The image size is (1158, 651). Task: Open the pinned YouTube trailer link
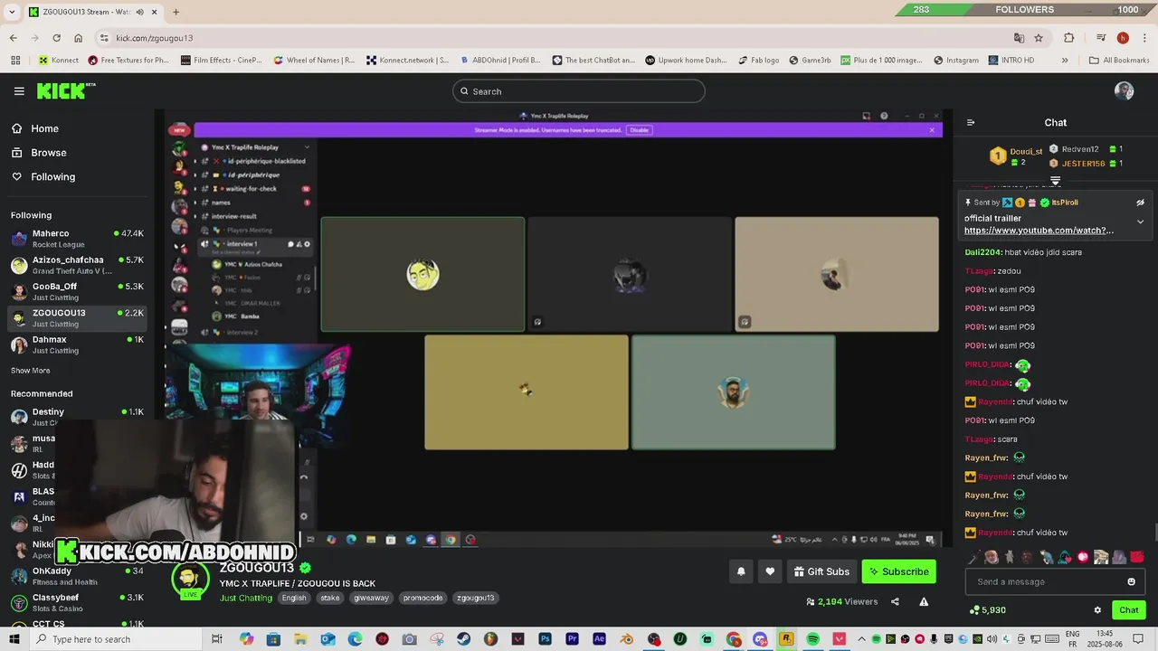1039,231
